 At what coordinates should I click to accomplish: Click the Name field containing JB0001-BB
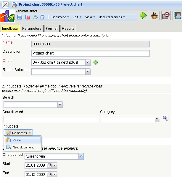pyautogui.click(x=91, y=44)
